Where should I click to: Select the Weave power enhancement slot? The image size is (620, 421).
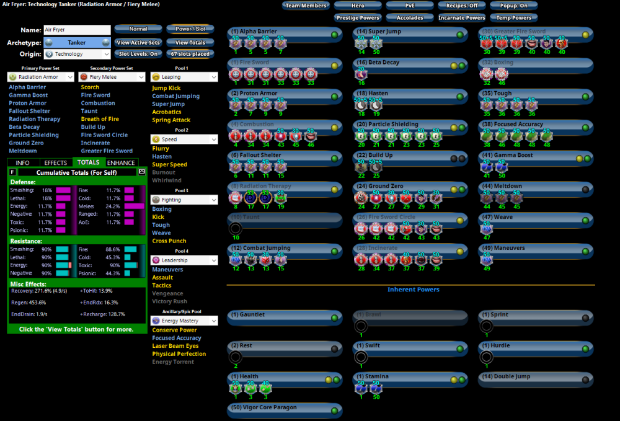tap(486, 229)
